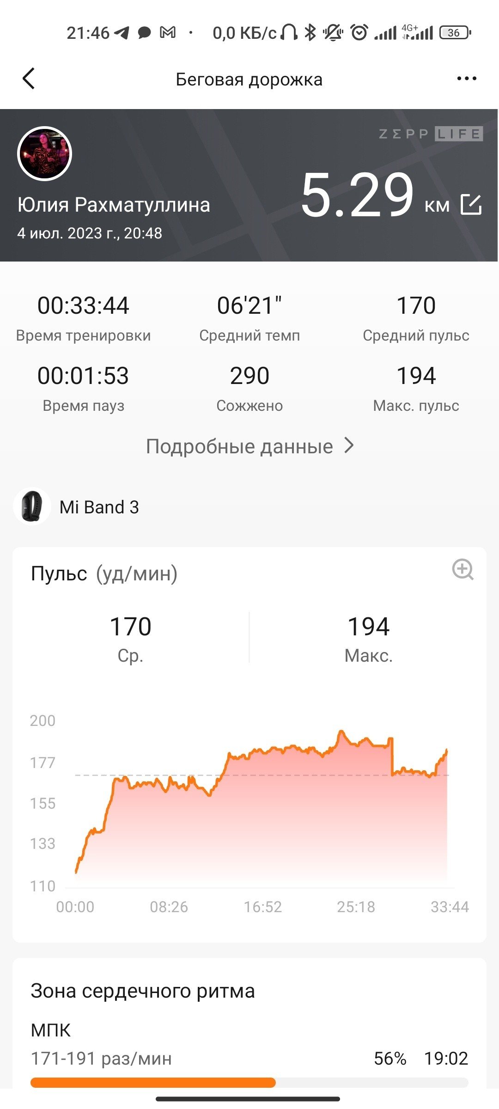The height and width of the screenshot is (1109, 499).
Task: Tap the alarm clock status icon
Action: (x=359, y=32)
